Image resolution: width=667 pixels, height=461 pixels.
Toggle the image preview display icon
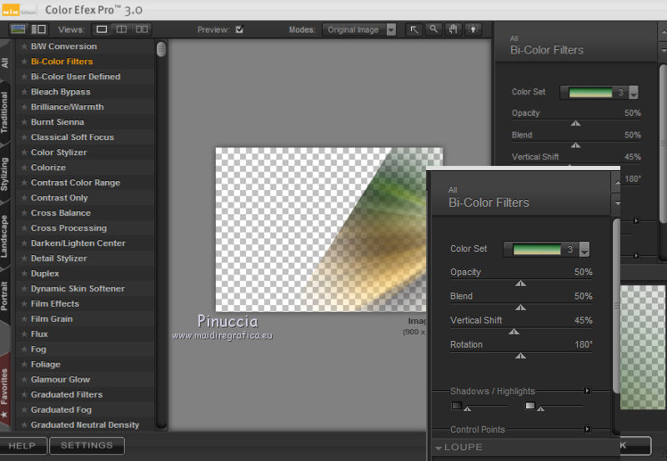click(x=18, y=29)
